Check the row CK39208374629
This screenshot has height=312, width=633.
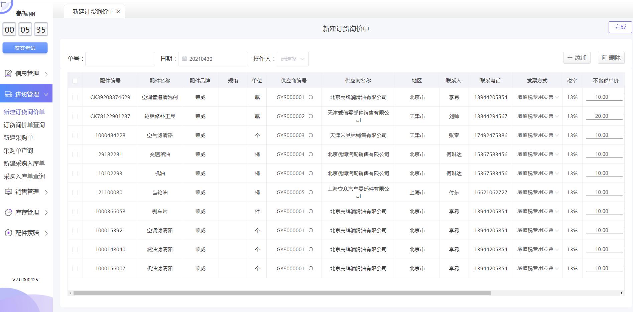tap(75, 97)
